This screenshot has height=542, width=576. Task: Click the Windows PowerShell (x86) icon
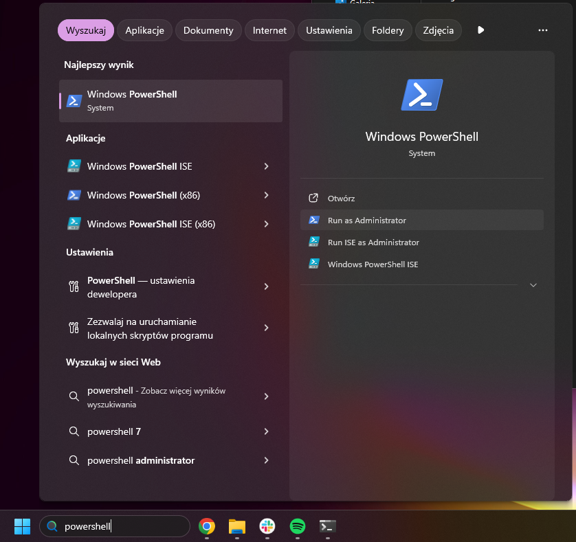pyautogui.click(x=74, y=195)
